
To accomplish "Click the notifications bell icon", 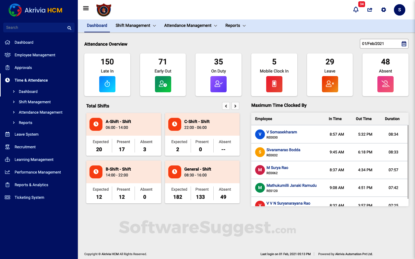I will (x=356, y=10).
